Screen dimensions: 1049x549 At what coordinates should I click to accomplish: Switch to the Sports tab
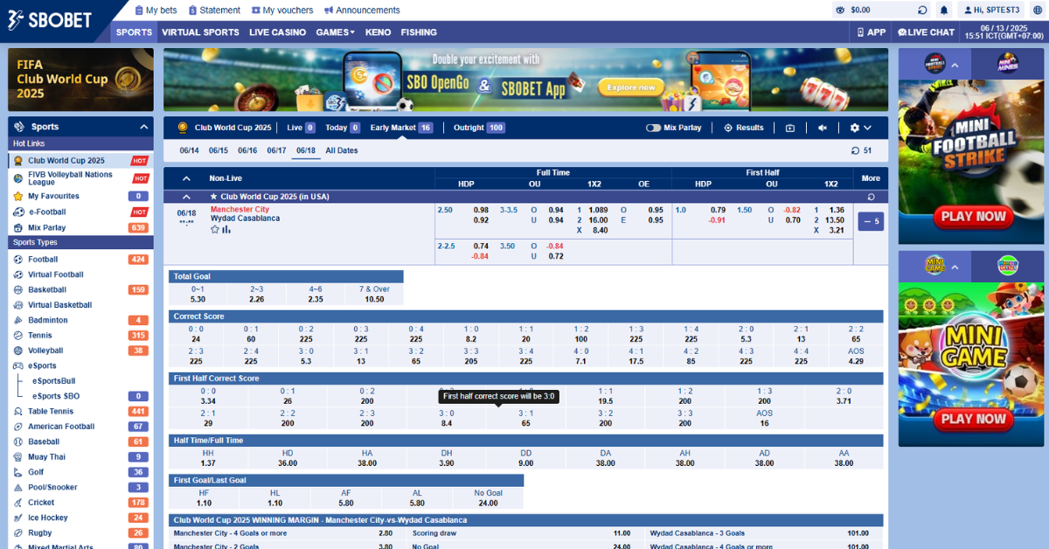pyautogui.click(x=134, y=32)
